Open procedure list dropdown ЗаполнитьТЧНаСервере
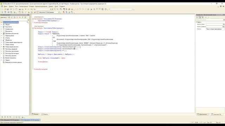The width and height of the screenshot is (225, 126). 59,12
